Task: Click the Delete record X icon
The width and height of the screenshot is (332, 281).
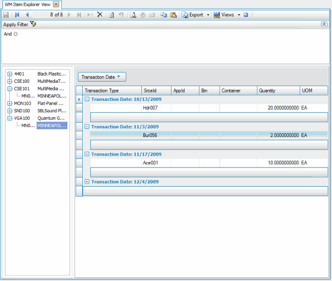Action: click(x=100, y=15)
